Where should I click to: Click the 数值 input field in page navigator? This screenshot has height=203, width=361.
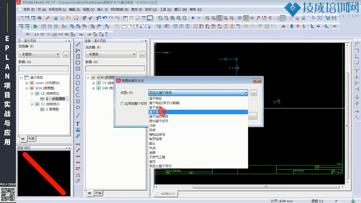click(x=44, y=69)
